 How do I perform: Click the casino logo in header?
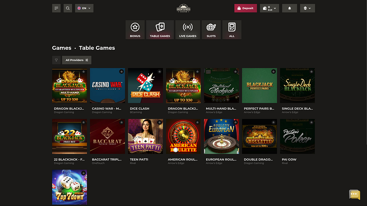point(183,8)
